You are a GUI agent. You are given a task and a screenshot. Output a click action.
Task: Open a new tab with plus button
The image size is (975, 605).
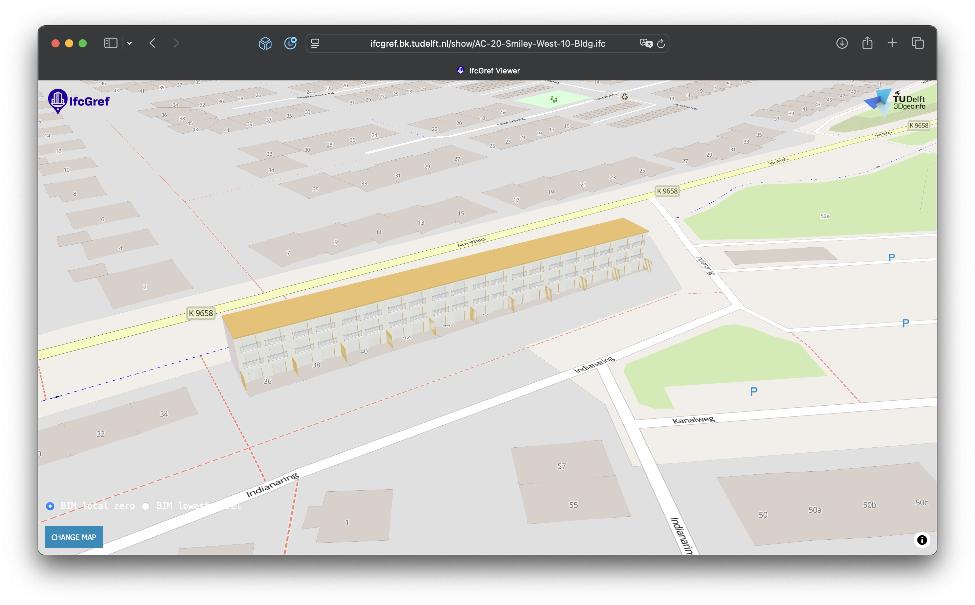[x=892, y=43]
